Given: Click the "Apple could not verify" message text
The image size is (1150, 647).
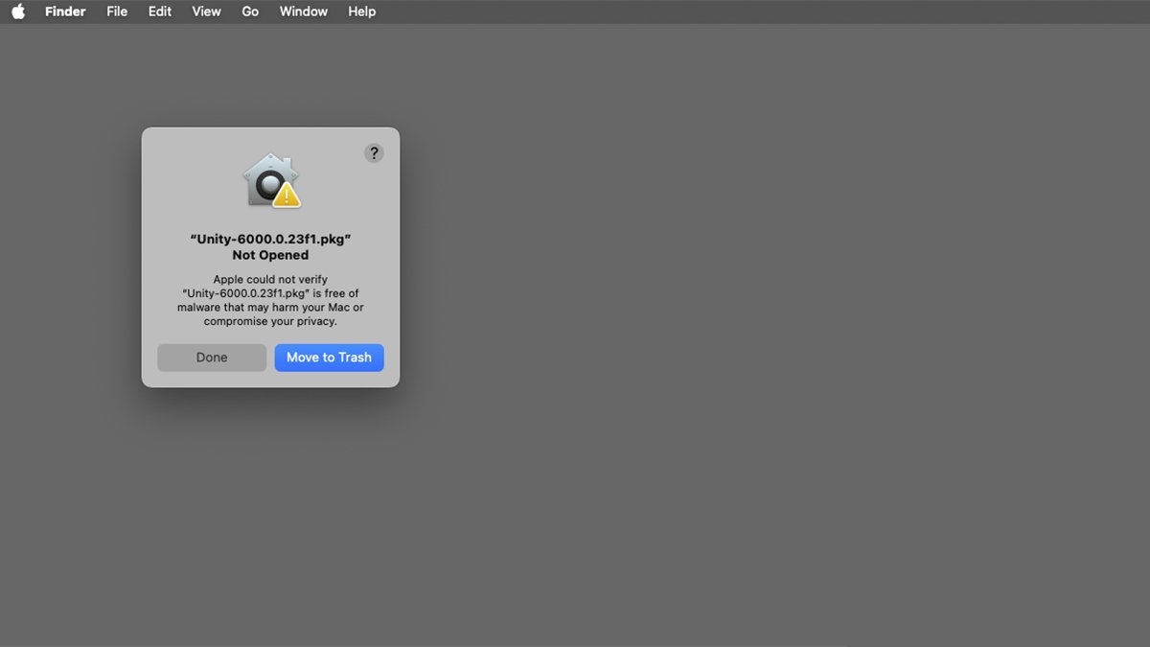Looking at the screenshot, I should coord(270,300).
